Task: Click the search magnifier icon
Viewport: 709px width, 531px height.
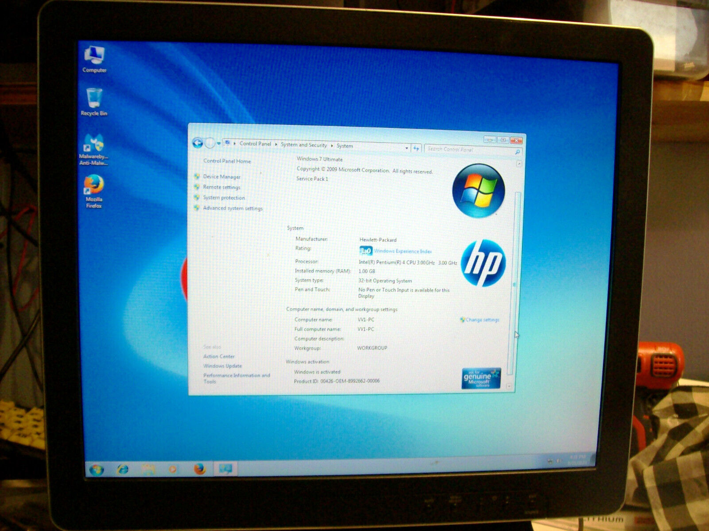Action: [x=517, y=152]
